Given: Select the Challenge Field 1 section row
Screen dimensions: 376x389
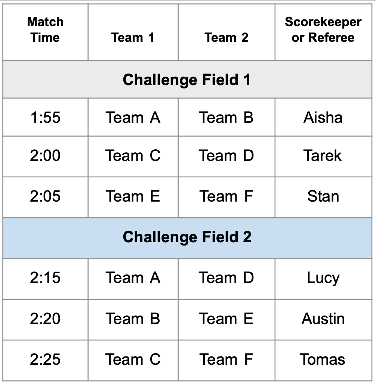Looking at the screenshot, I should (x=187, y=80).
